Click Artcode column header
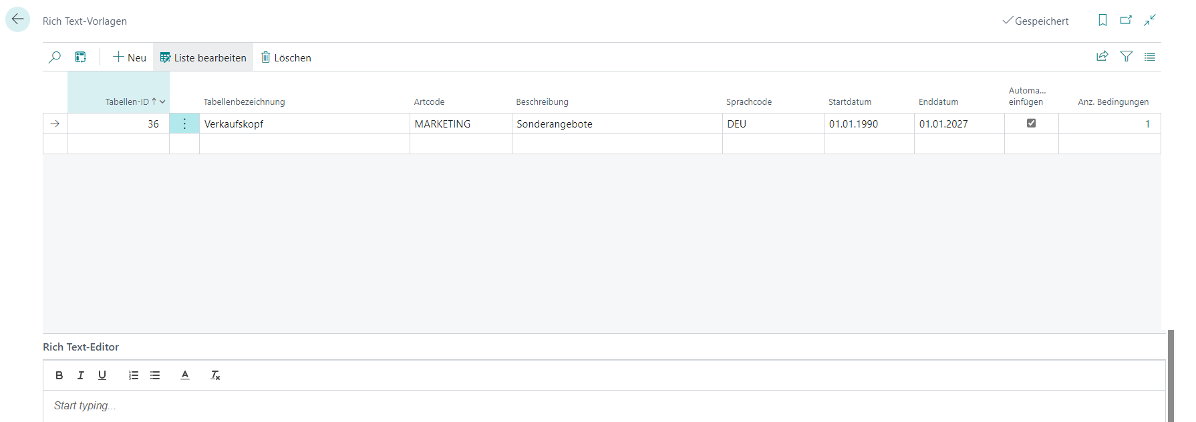 point(429,102)
